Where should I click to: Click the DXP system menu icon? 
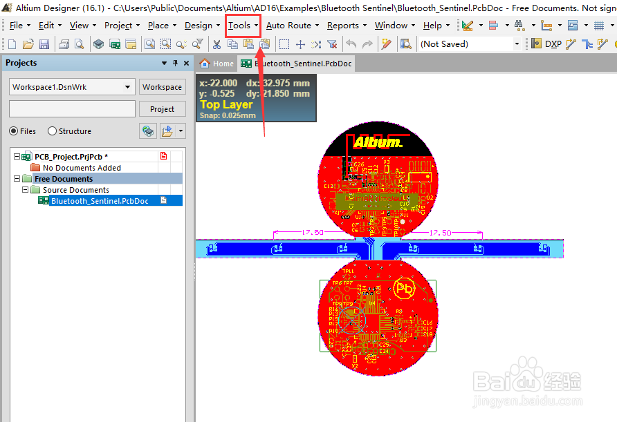pos(546,44)
